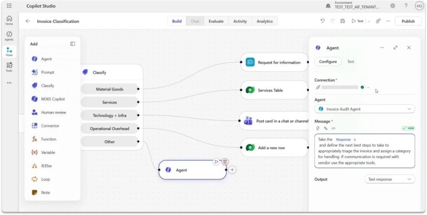
Task: Open the code view icon in Message toolbar
Action: (x=333, y=128)
